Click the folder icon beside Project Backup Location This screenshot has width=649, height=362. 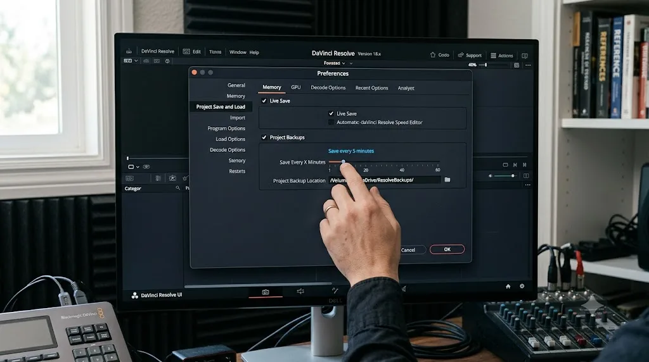[447, 180]
